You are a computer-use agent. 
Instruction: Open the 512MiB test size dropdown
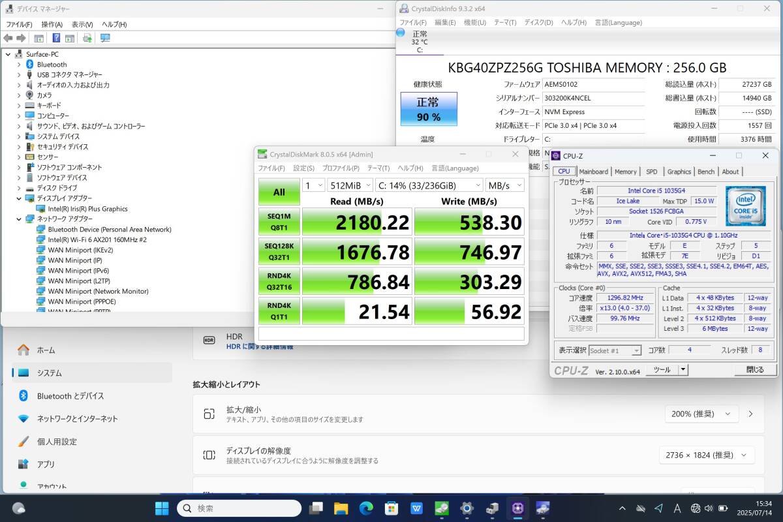(350, 185)
